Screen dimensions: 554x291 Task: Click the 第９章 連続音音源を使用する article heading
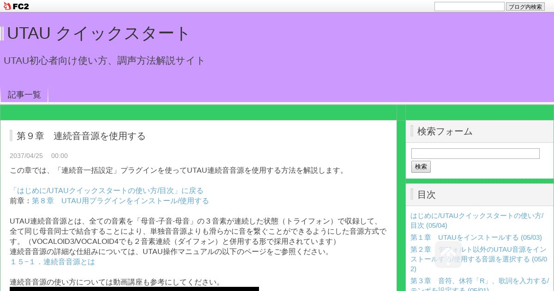click(81, 136)
